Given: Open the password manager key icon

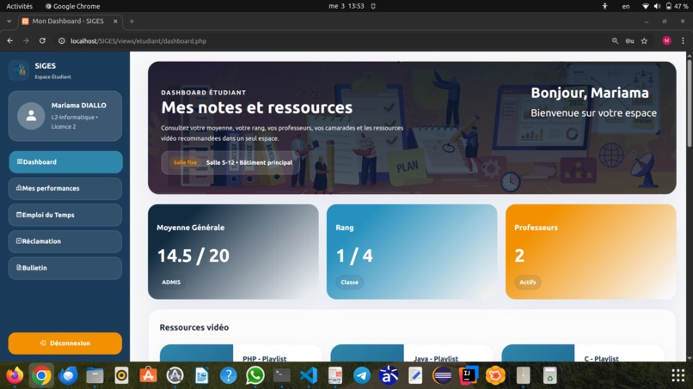Looking at the screenshot, I should click(629, 40).
